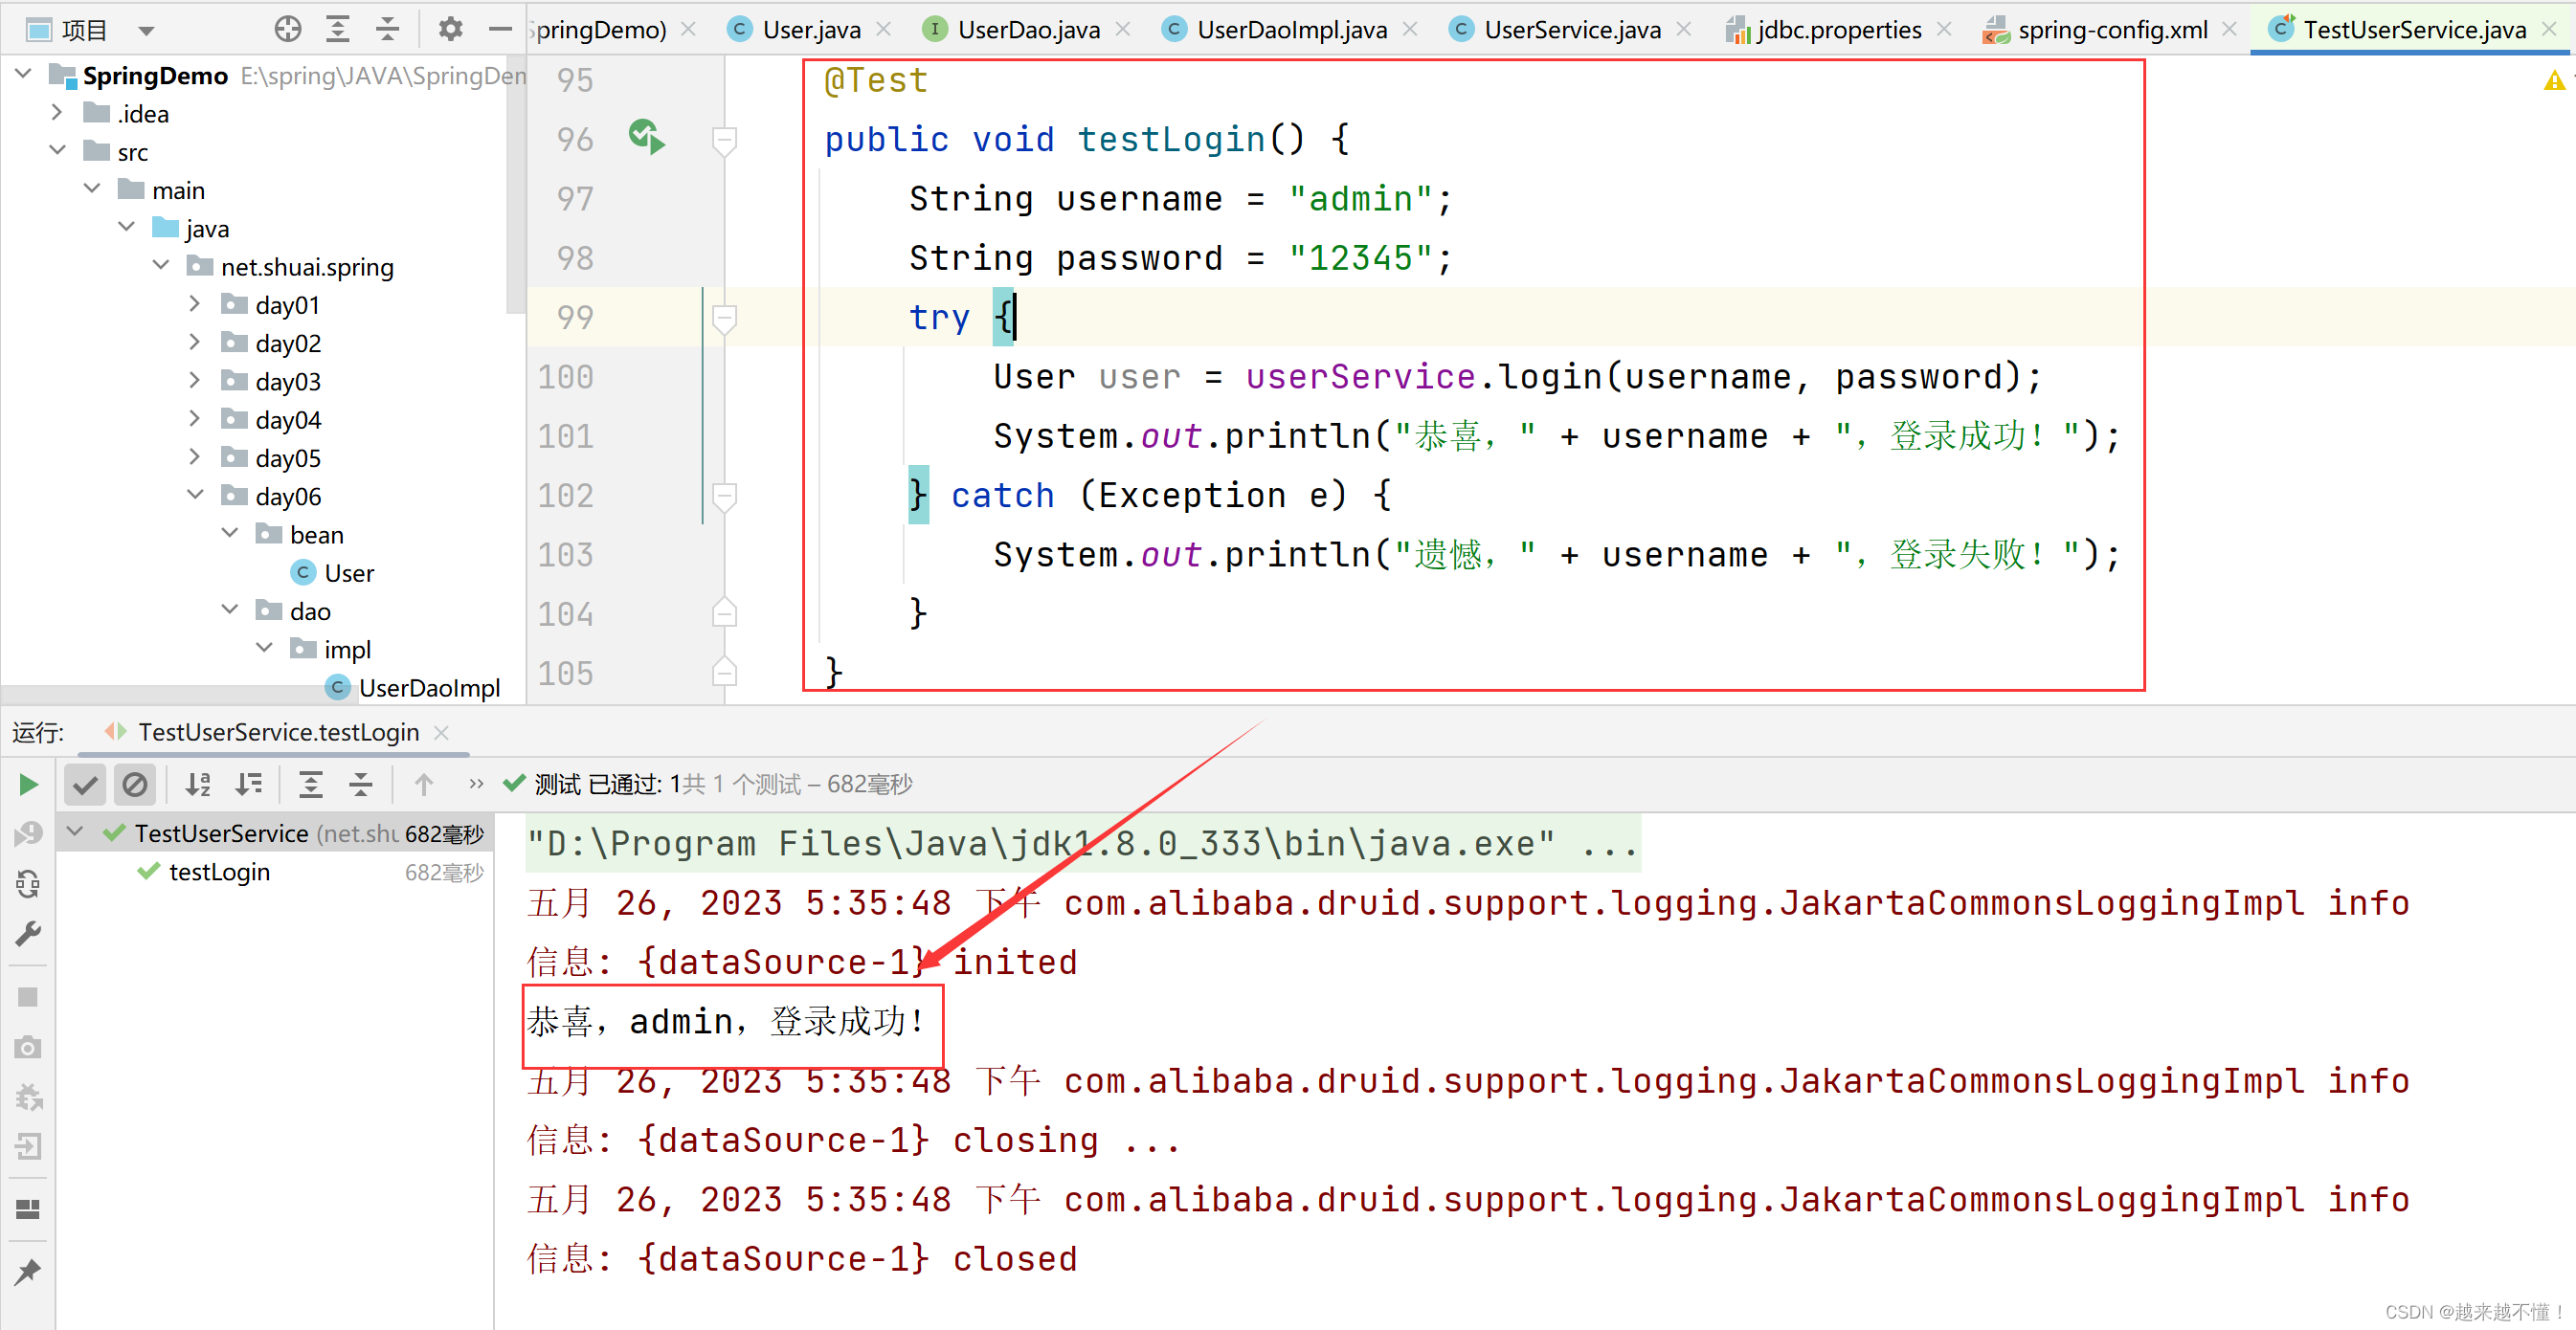
Task: Select testLogin in test results tree
Action: click(219, 873)
